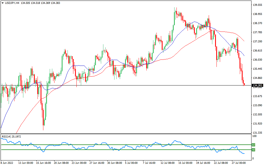Select the horizontal line at 134.383
The height and width of the screenshot is (166, 264).
pyautogui.click(x=139, y=86)
